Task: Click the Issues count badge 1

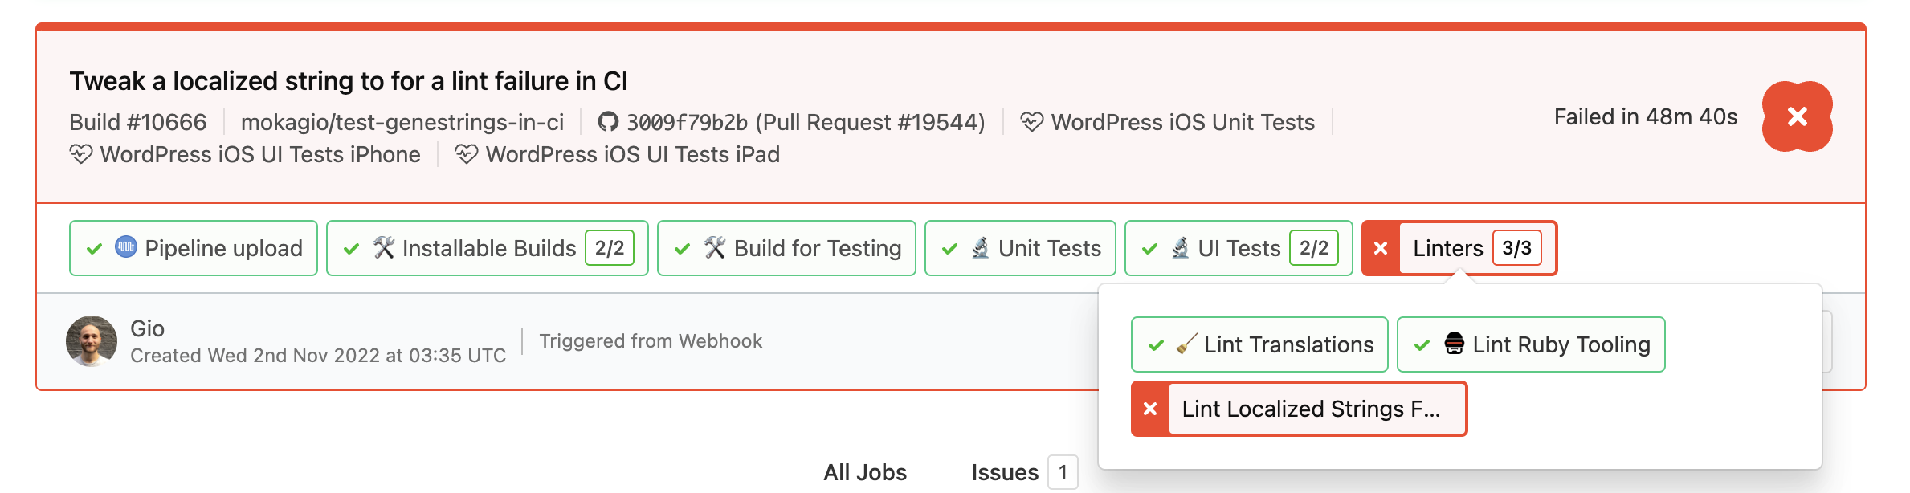Action: pyautogui.click(x=1063, y=472)
